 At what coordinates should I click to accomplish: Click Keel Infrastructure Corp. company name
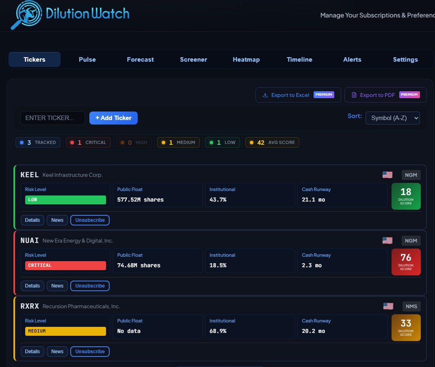pos(72,175)
